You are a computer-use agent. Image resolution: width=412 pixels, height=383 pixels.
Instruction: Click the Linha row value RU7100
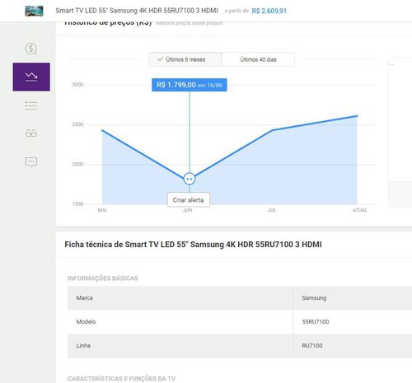point(312,346)
